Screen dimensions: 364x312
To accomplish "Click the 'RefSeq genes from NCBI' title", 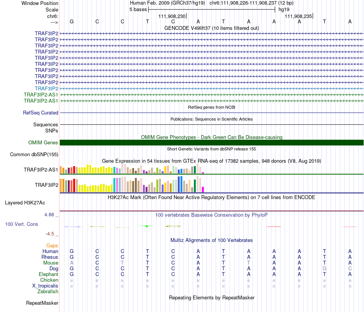I will (x=212, y=108).
